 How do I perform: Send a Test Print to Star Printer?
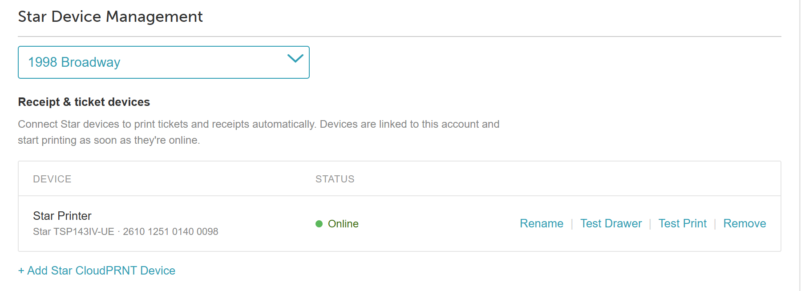point(682,223)
